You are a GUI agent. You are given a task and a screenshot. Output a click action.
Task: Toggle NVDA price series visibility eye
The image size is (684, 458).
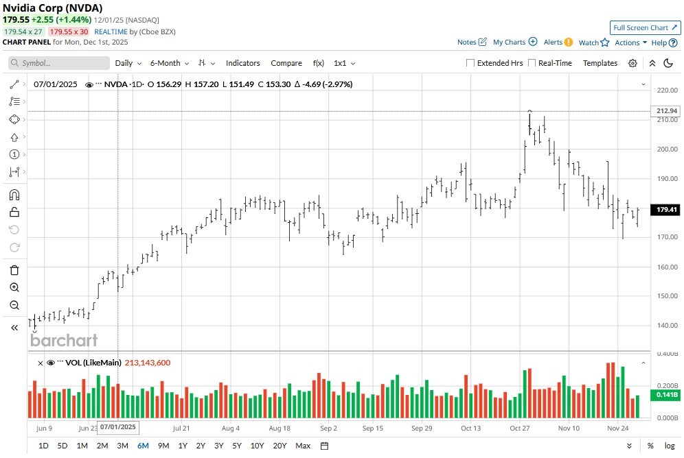tap(89, 84)
